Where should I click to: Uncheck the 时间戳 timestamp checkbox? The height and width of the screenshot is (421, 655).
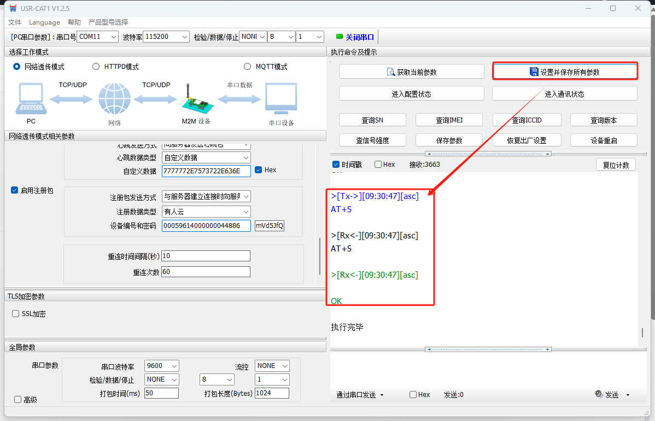336,165
